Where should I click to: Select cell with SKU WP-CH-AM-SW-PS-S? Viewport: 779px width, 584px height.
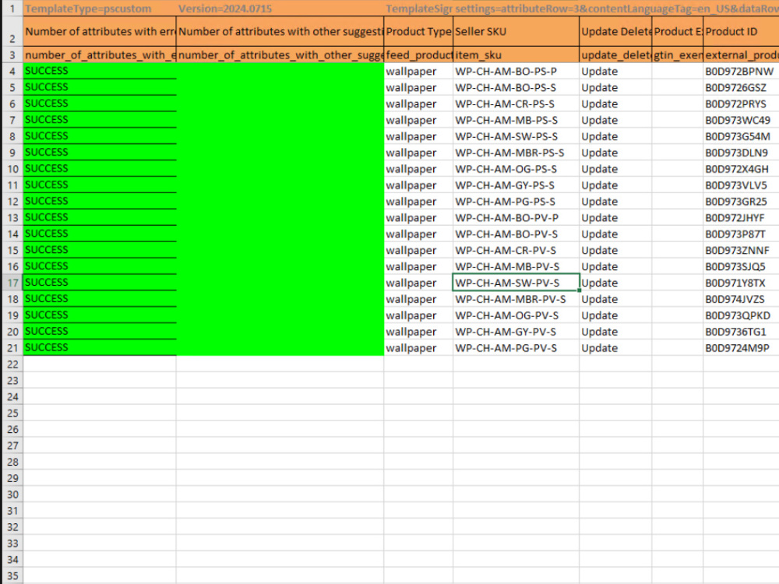pyautogui.click(x=516, y=136)
